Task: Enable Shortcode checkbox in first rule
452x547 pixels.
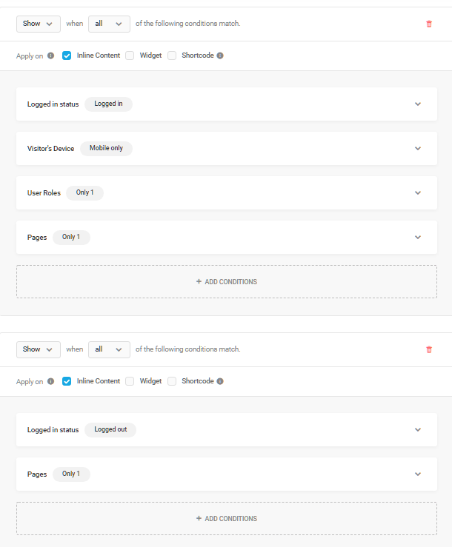Action: pyautogui.click(x=172, y=56)
